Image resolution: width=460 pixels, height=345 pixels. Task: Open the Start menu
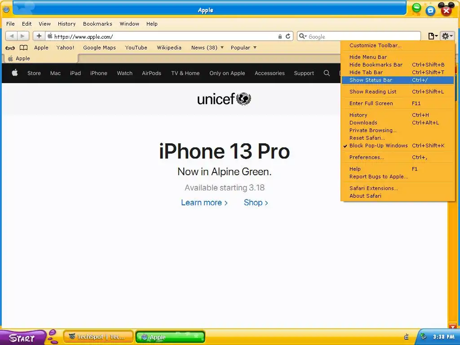(22, 338)
